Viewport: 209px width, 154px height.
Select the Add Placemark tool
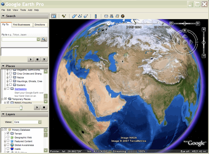point(64,16)
